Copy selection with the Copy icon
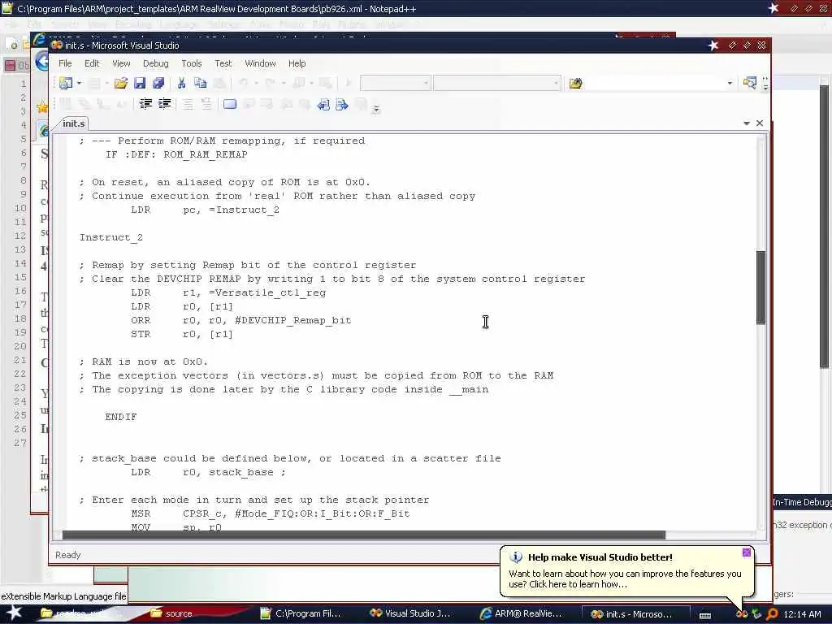832x624 pixels. [x=200, y=84]
